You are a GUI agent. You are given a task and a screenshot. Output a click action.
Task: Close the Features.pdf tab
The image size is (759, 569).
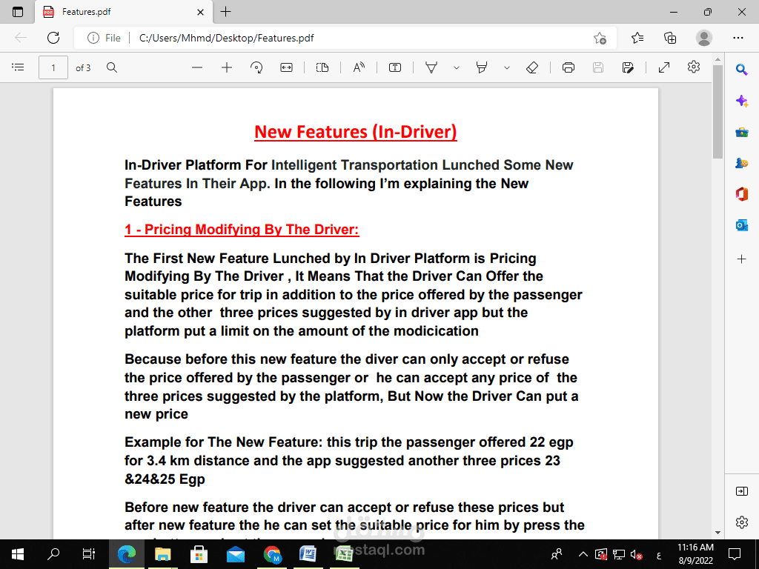pos(200,12)
